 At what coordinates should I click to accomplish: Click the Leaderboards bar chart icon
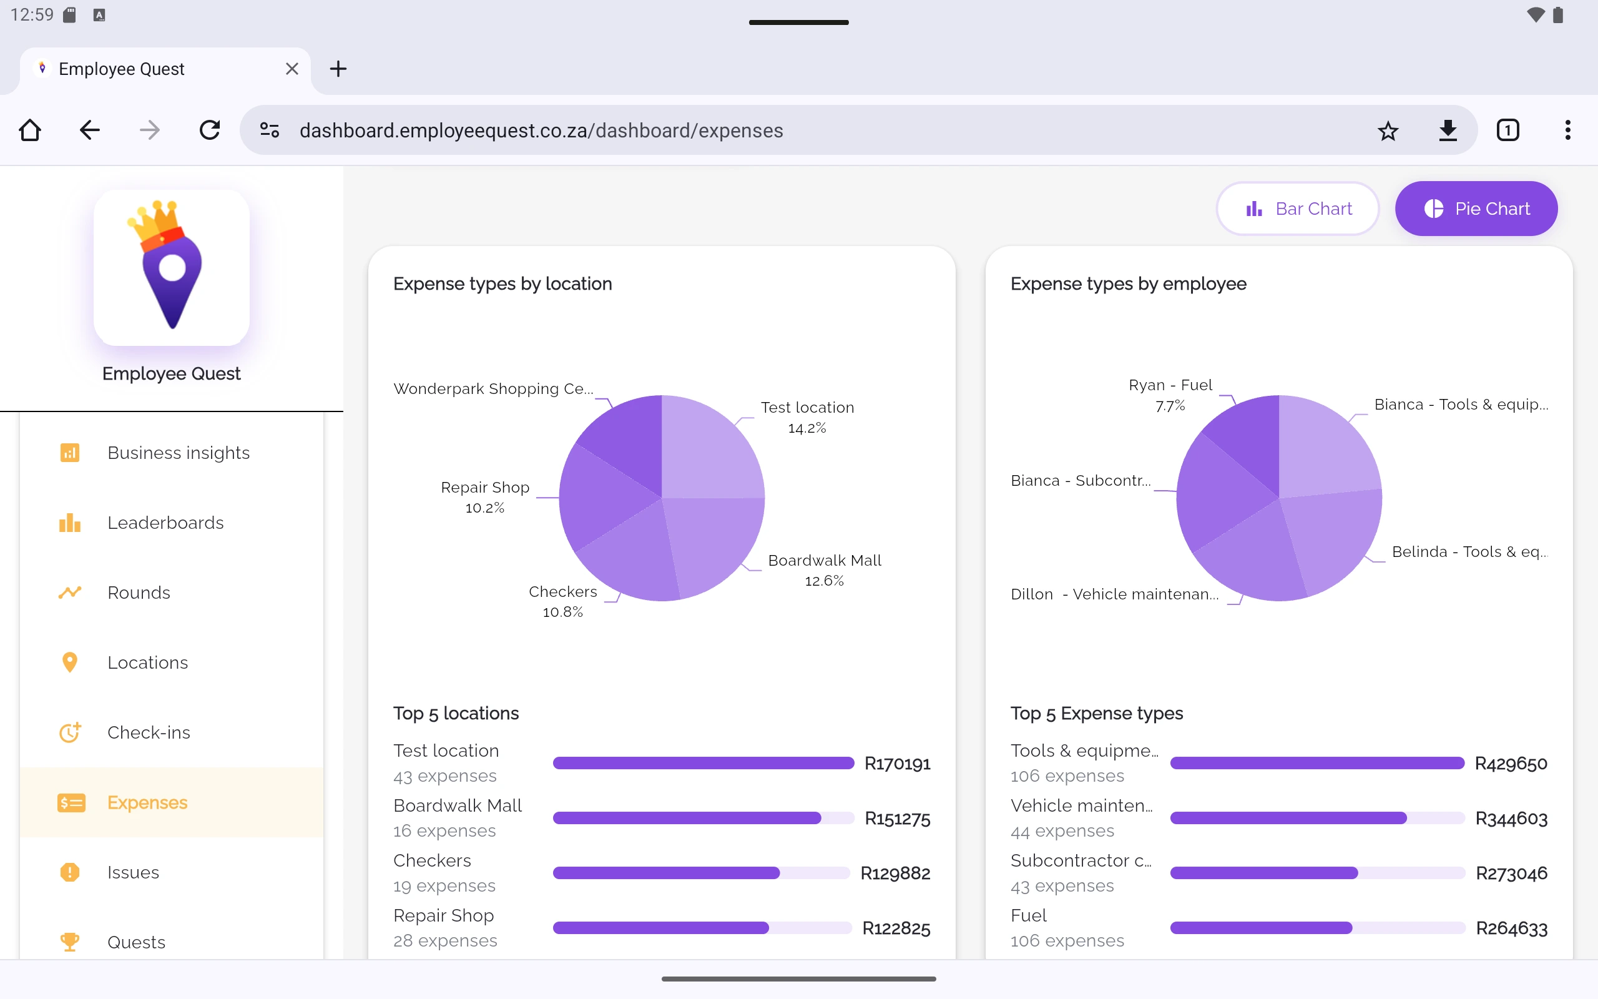click(70, 522)
